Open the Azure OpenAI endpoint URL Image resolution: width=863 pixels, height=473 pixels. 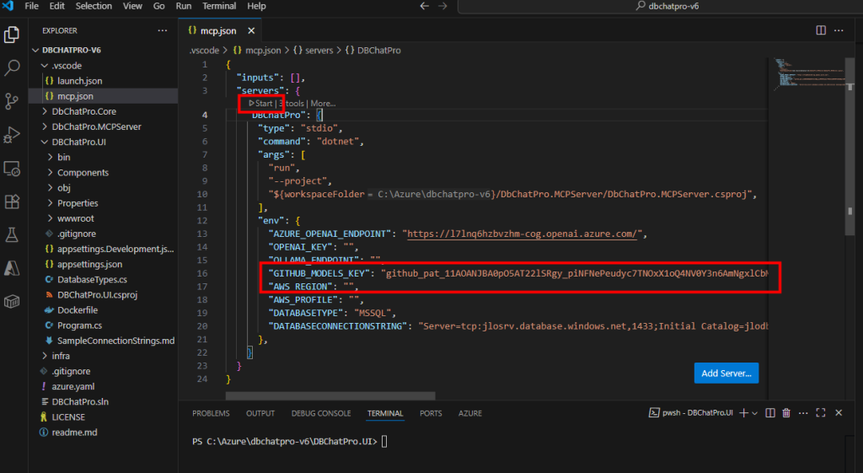[x=522, y=234]
